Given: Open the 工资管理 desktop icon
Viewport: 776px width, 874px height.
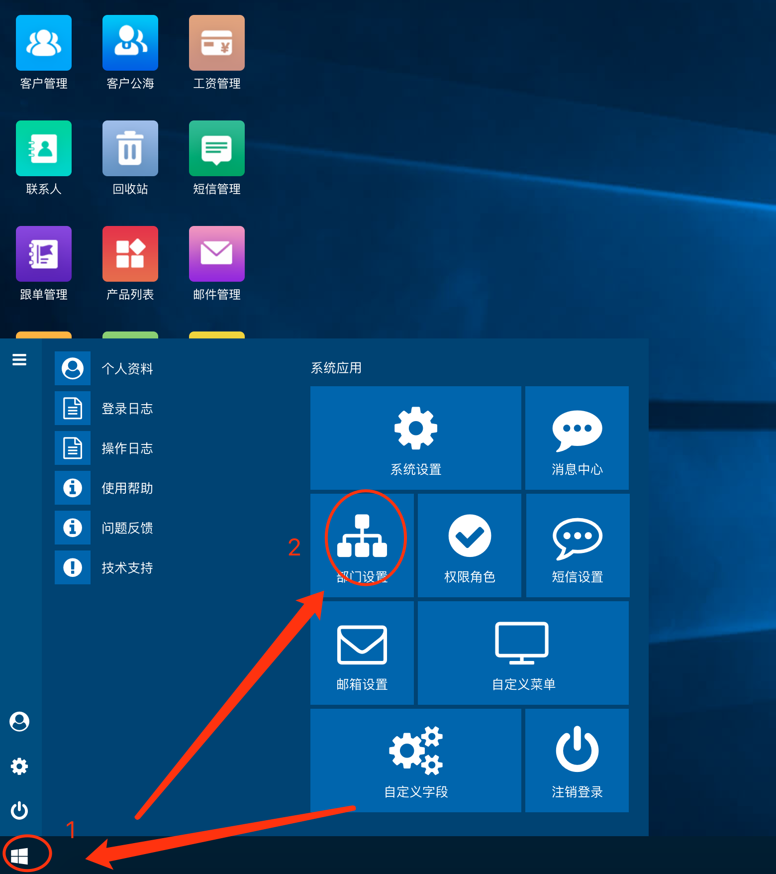Looking at the screenshot, I should point(217,43).
